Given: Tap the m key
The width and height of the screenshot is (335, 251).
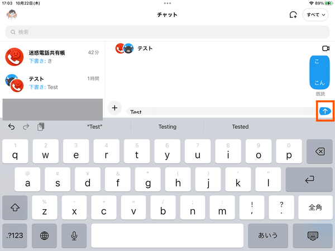Looking at the screenshot, I should point(222,207).
